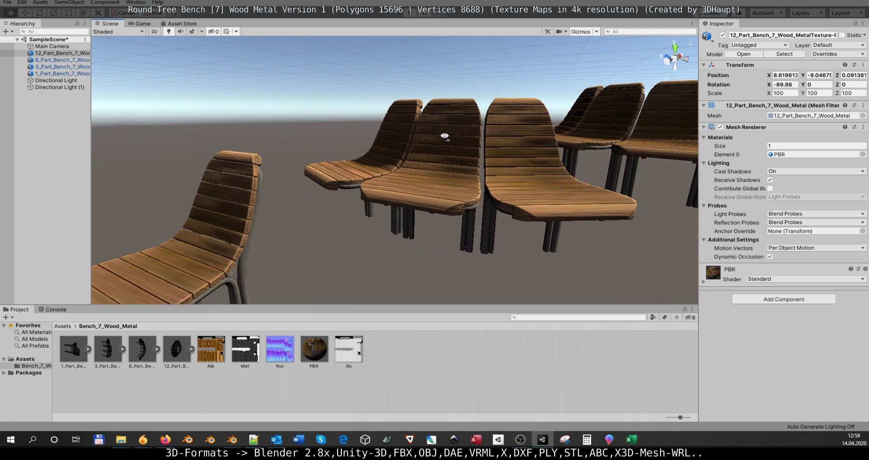Viewport: 869px width, 460px height.
Task: Select the Rotate tool in toolbar
Action: pyautogui.click(x=39, y=13)
